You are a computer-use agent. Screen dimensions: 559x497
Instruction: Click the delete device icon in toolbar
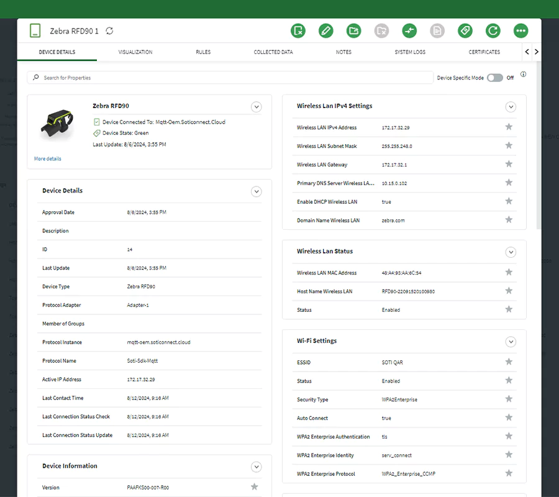[x=298, y=30]
